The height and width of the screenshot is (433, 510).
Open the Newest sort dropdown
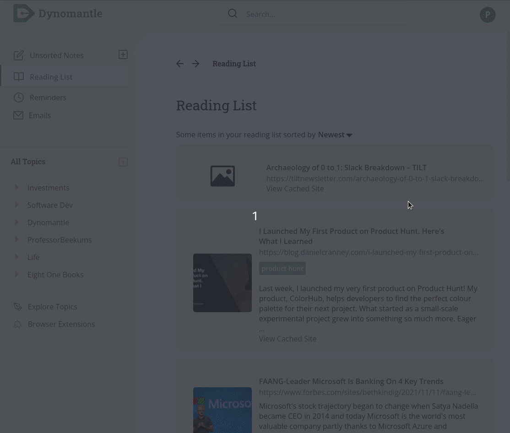tap(335, 135)
